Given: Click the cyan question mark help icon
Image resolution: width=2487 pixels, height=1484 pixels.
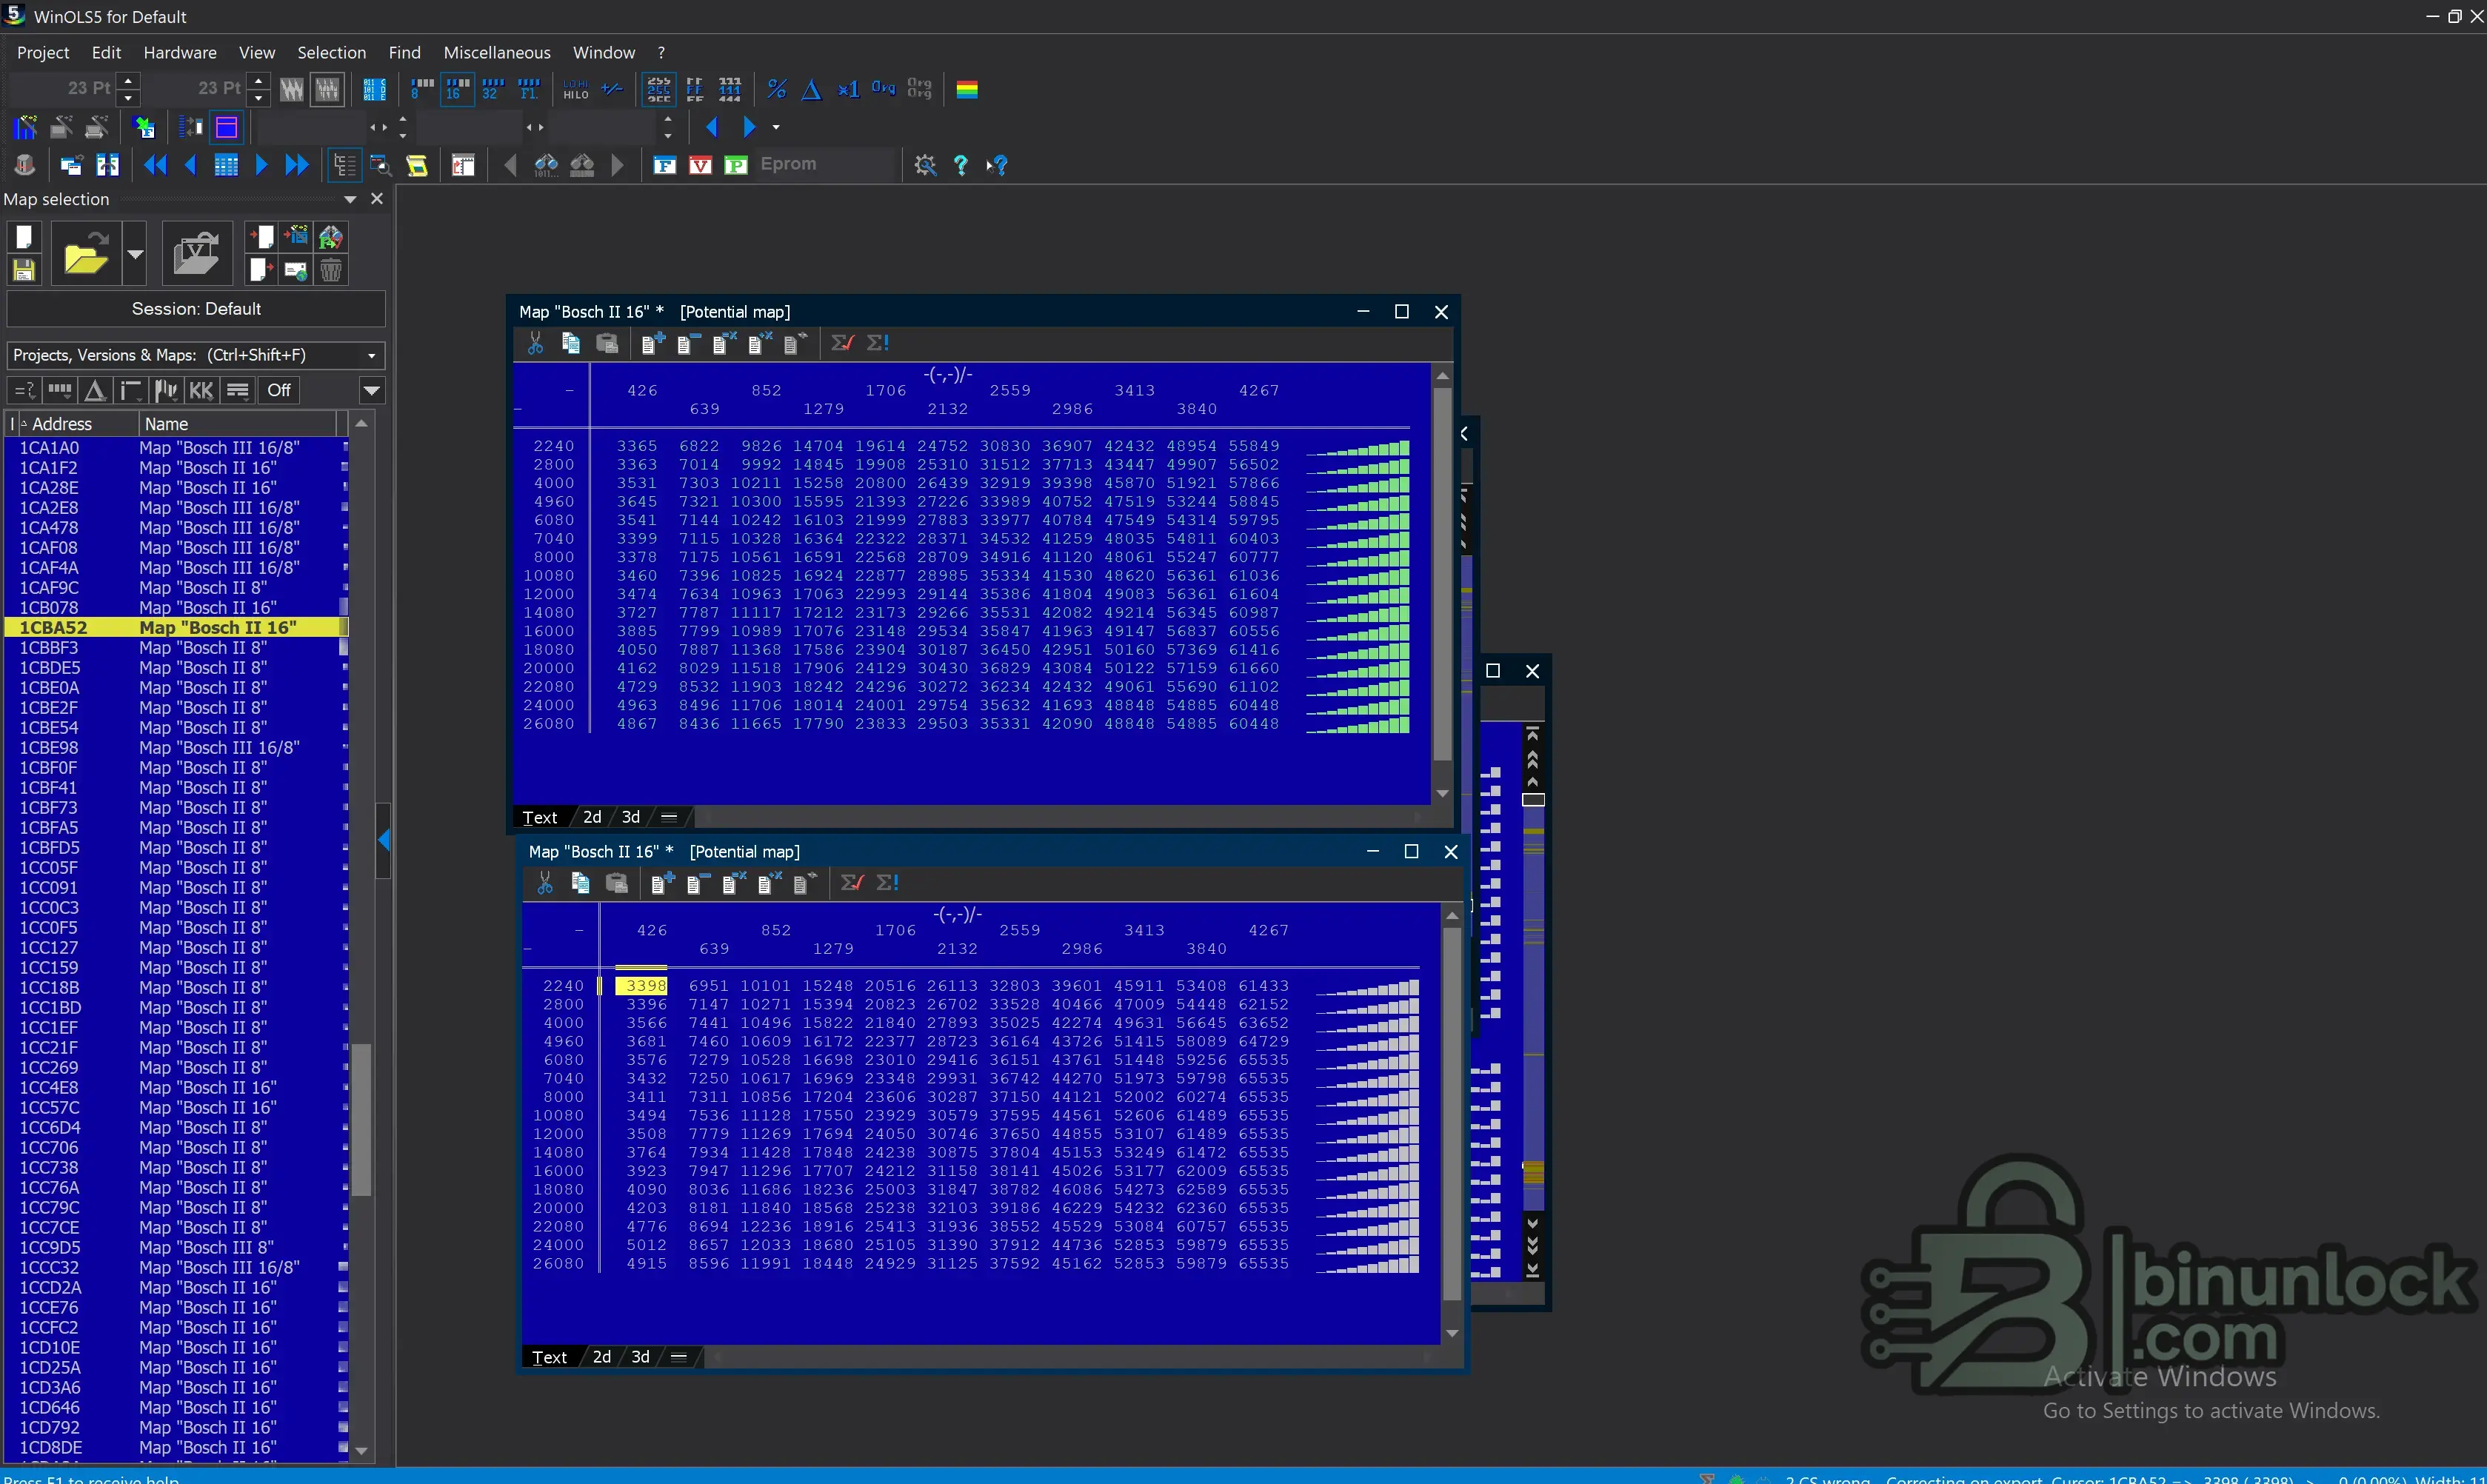Looking at the screenshot, I should (x=961, y=165).
